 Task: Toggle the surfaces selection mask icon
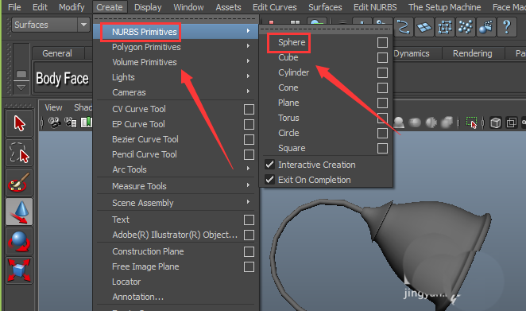(x=424, y=27)
